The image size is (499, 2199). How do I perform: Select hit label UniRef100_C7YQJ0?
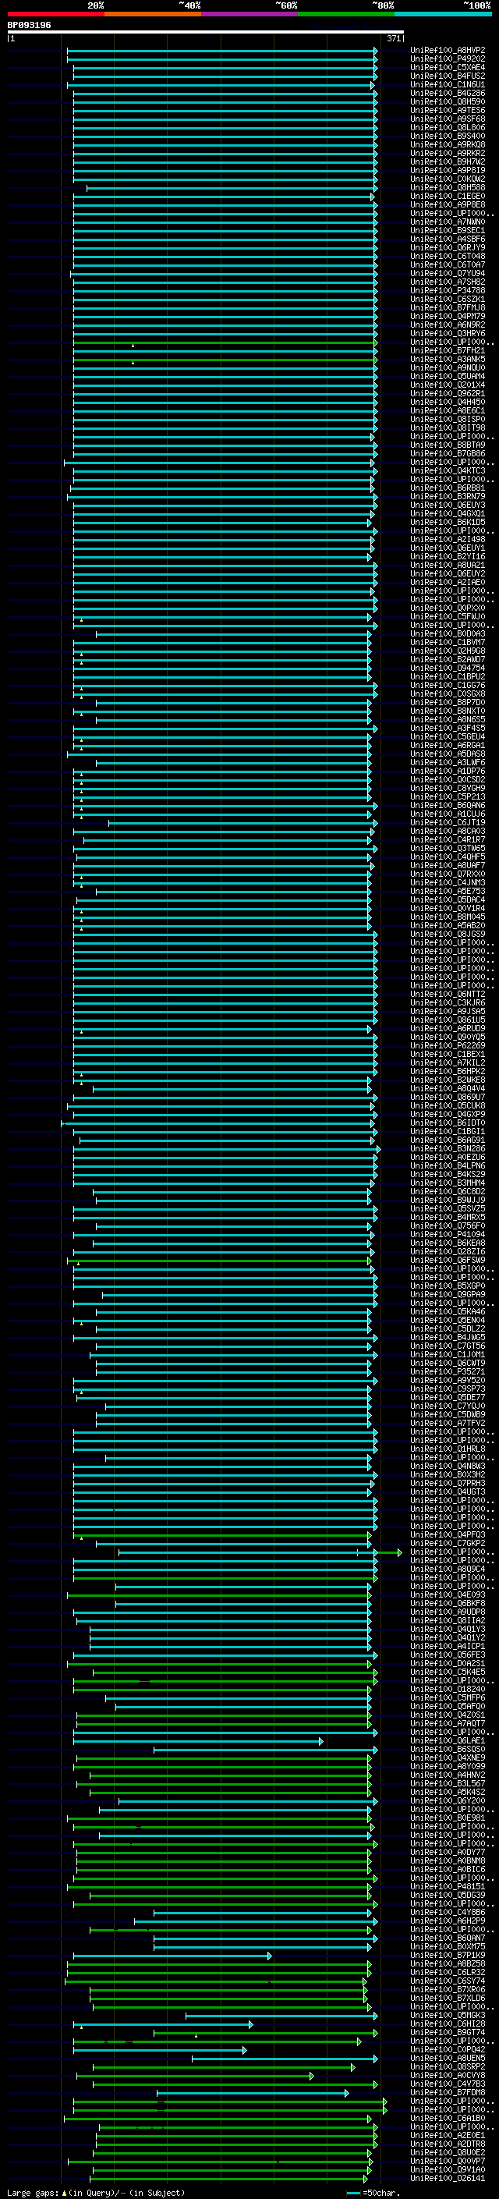click(x=448, y=1406)
